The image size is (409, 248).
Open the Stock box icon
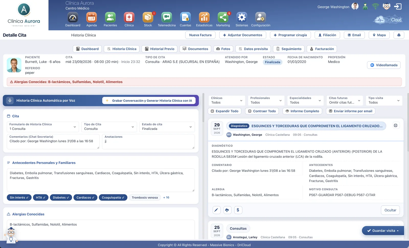pos(148,17)
